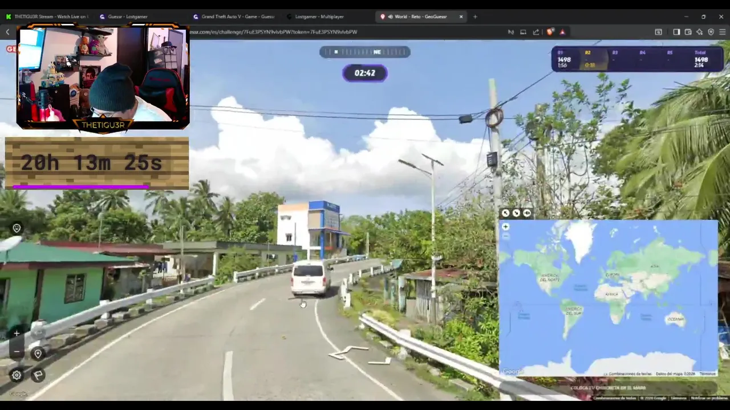The height and width of the screenshot is (410, 730).
Task: Switch to Lostgamer - Multiplayer tab
Action: click(x=327, y=17)
